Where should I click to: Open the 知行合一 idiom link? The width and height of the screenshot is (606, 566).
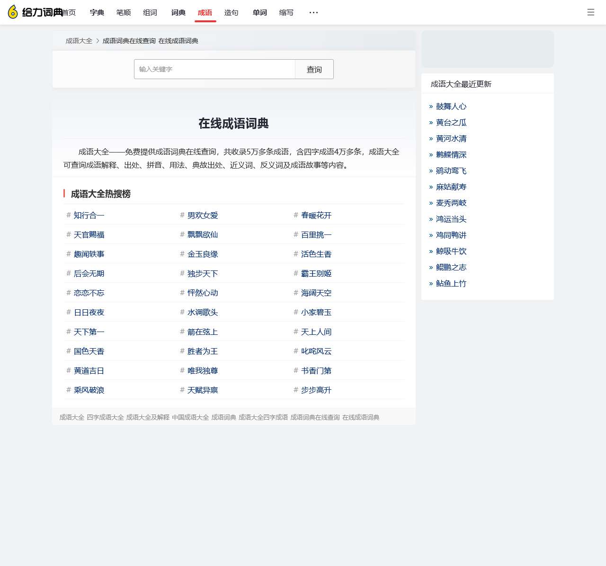89,215
